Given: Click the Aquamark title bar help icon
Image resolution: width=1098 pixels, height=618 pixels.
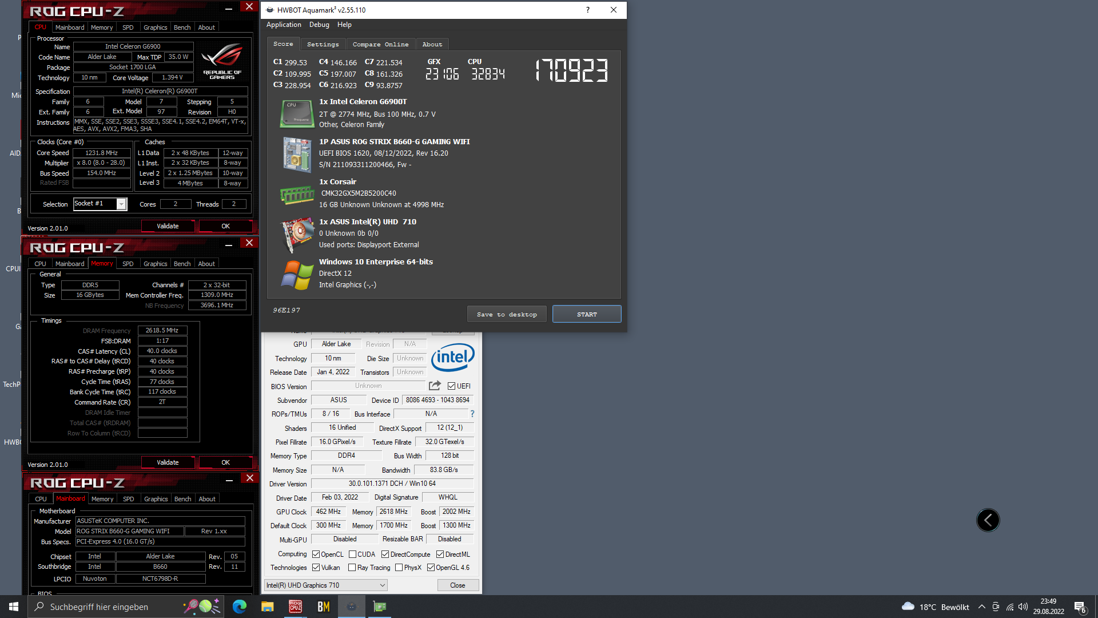Looking at the screenshot, I should 587,10.
